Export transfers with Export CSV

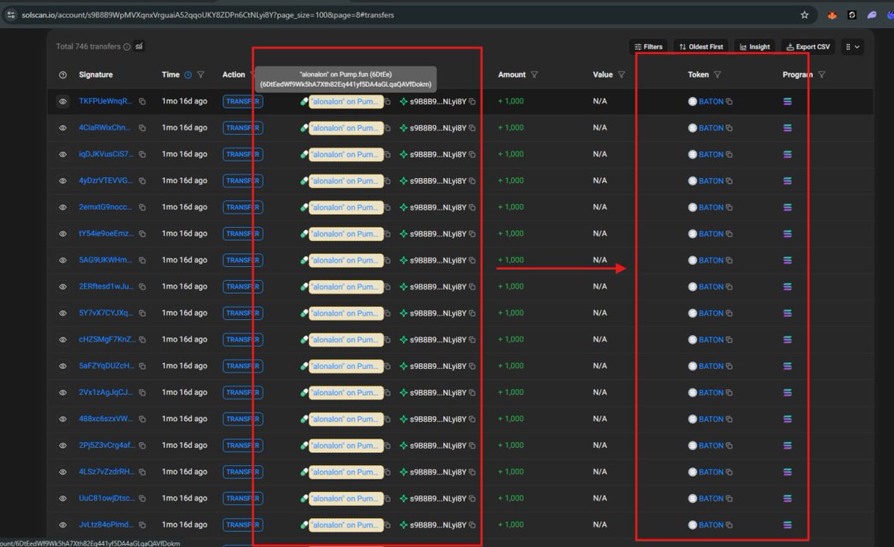click(x=808, y=46)
